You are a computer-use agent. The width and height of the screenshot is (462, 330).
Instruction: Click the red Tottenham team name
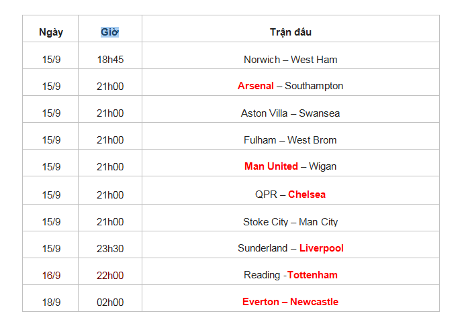point(312,275)
